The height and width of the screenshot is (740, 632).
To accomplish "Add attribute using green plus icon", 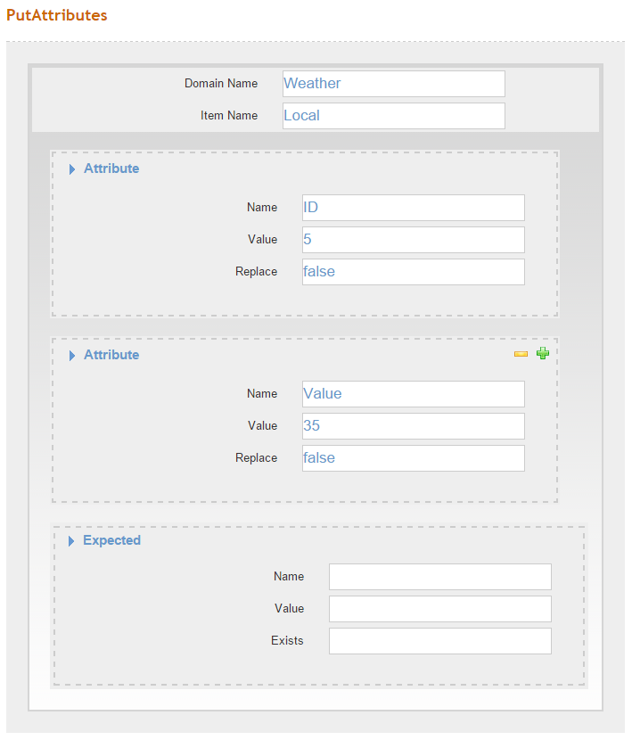I will (543, 353).
